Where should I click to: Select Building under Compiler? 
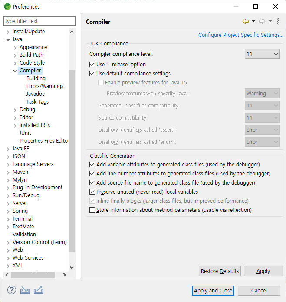point(36,78)
